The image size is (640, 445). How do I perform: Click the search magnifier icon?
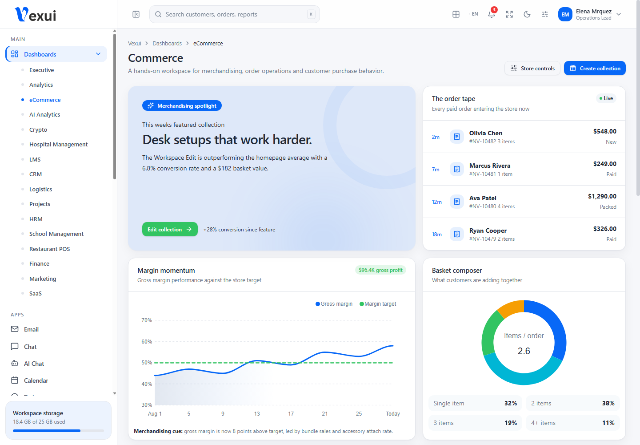(x=158, y=14)
